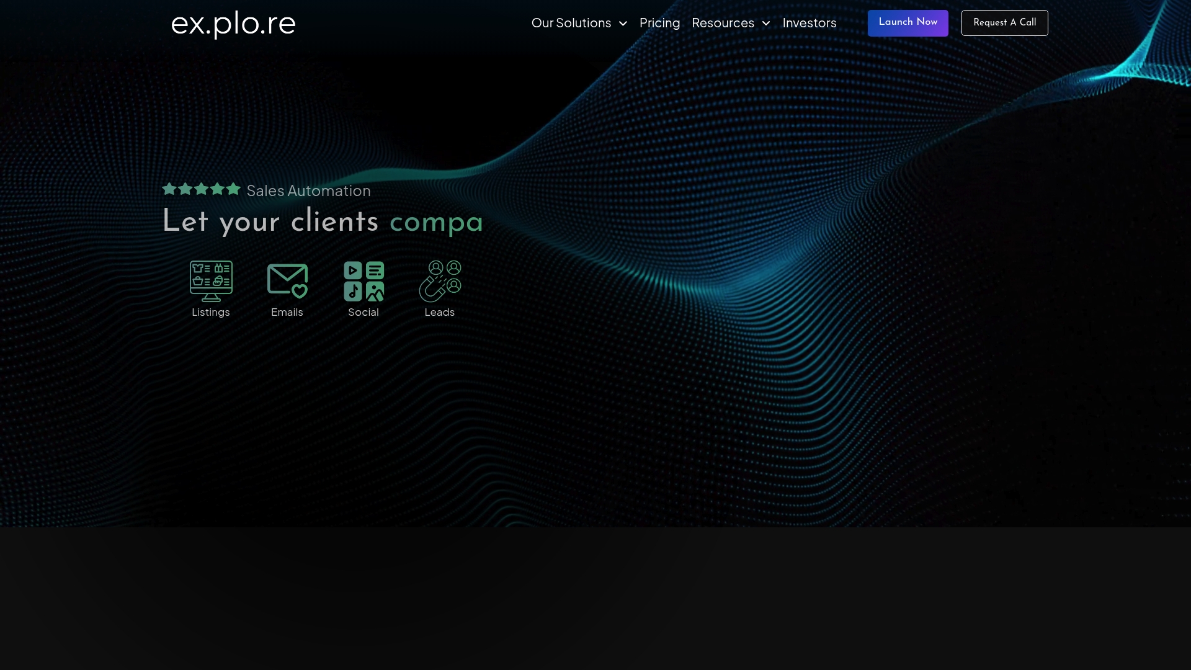Click the Sales Automation text

coord(309,191)
